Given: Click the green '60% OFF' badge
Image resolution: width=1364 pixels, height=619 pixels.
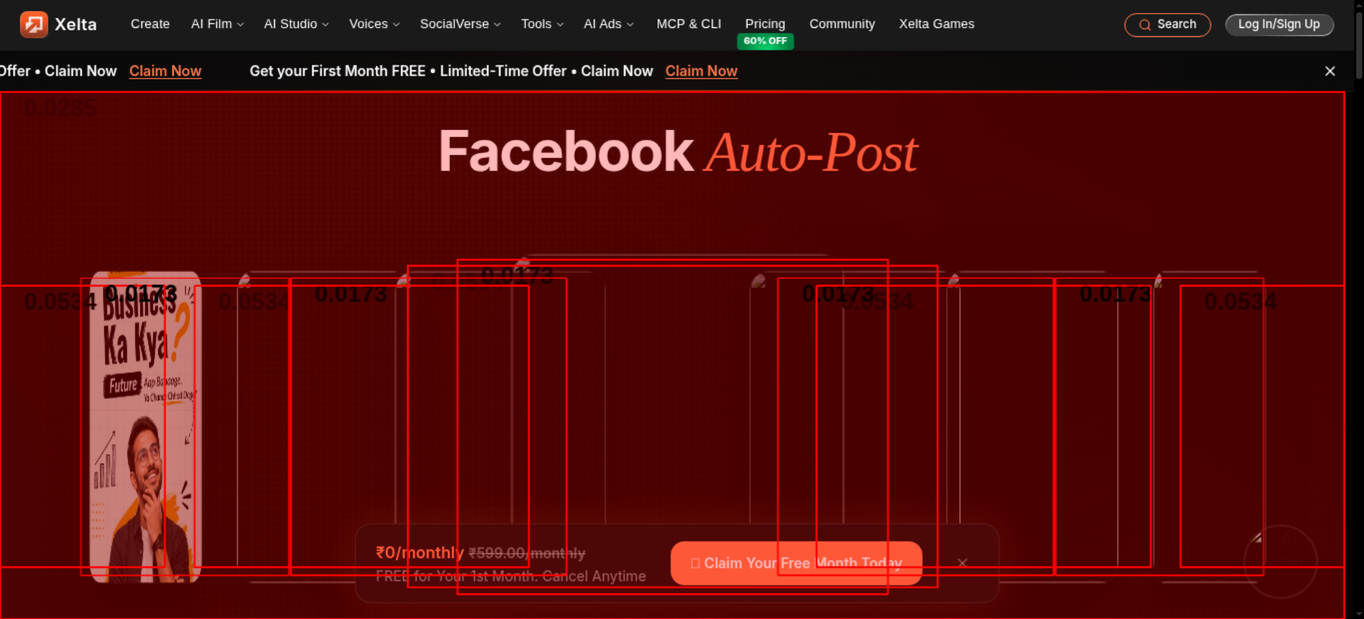Looking at the screenshot, I should (765, 41).
